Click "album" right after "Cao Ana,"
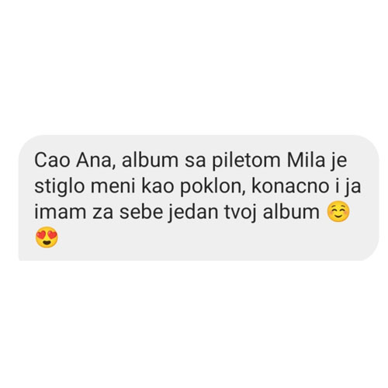Image resolution: width=388 pixels, height=388 pixels. [x=150, y=160]
